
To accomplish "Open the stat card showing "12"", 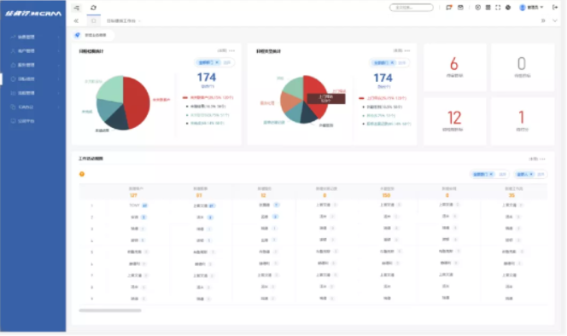I will [x=454, y=121].
